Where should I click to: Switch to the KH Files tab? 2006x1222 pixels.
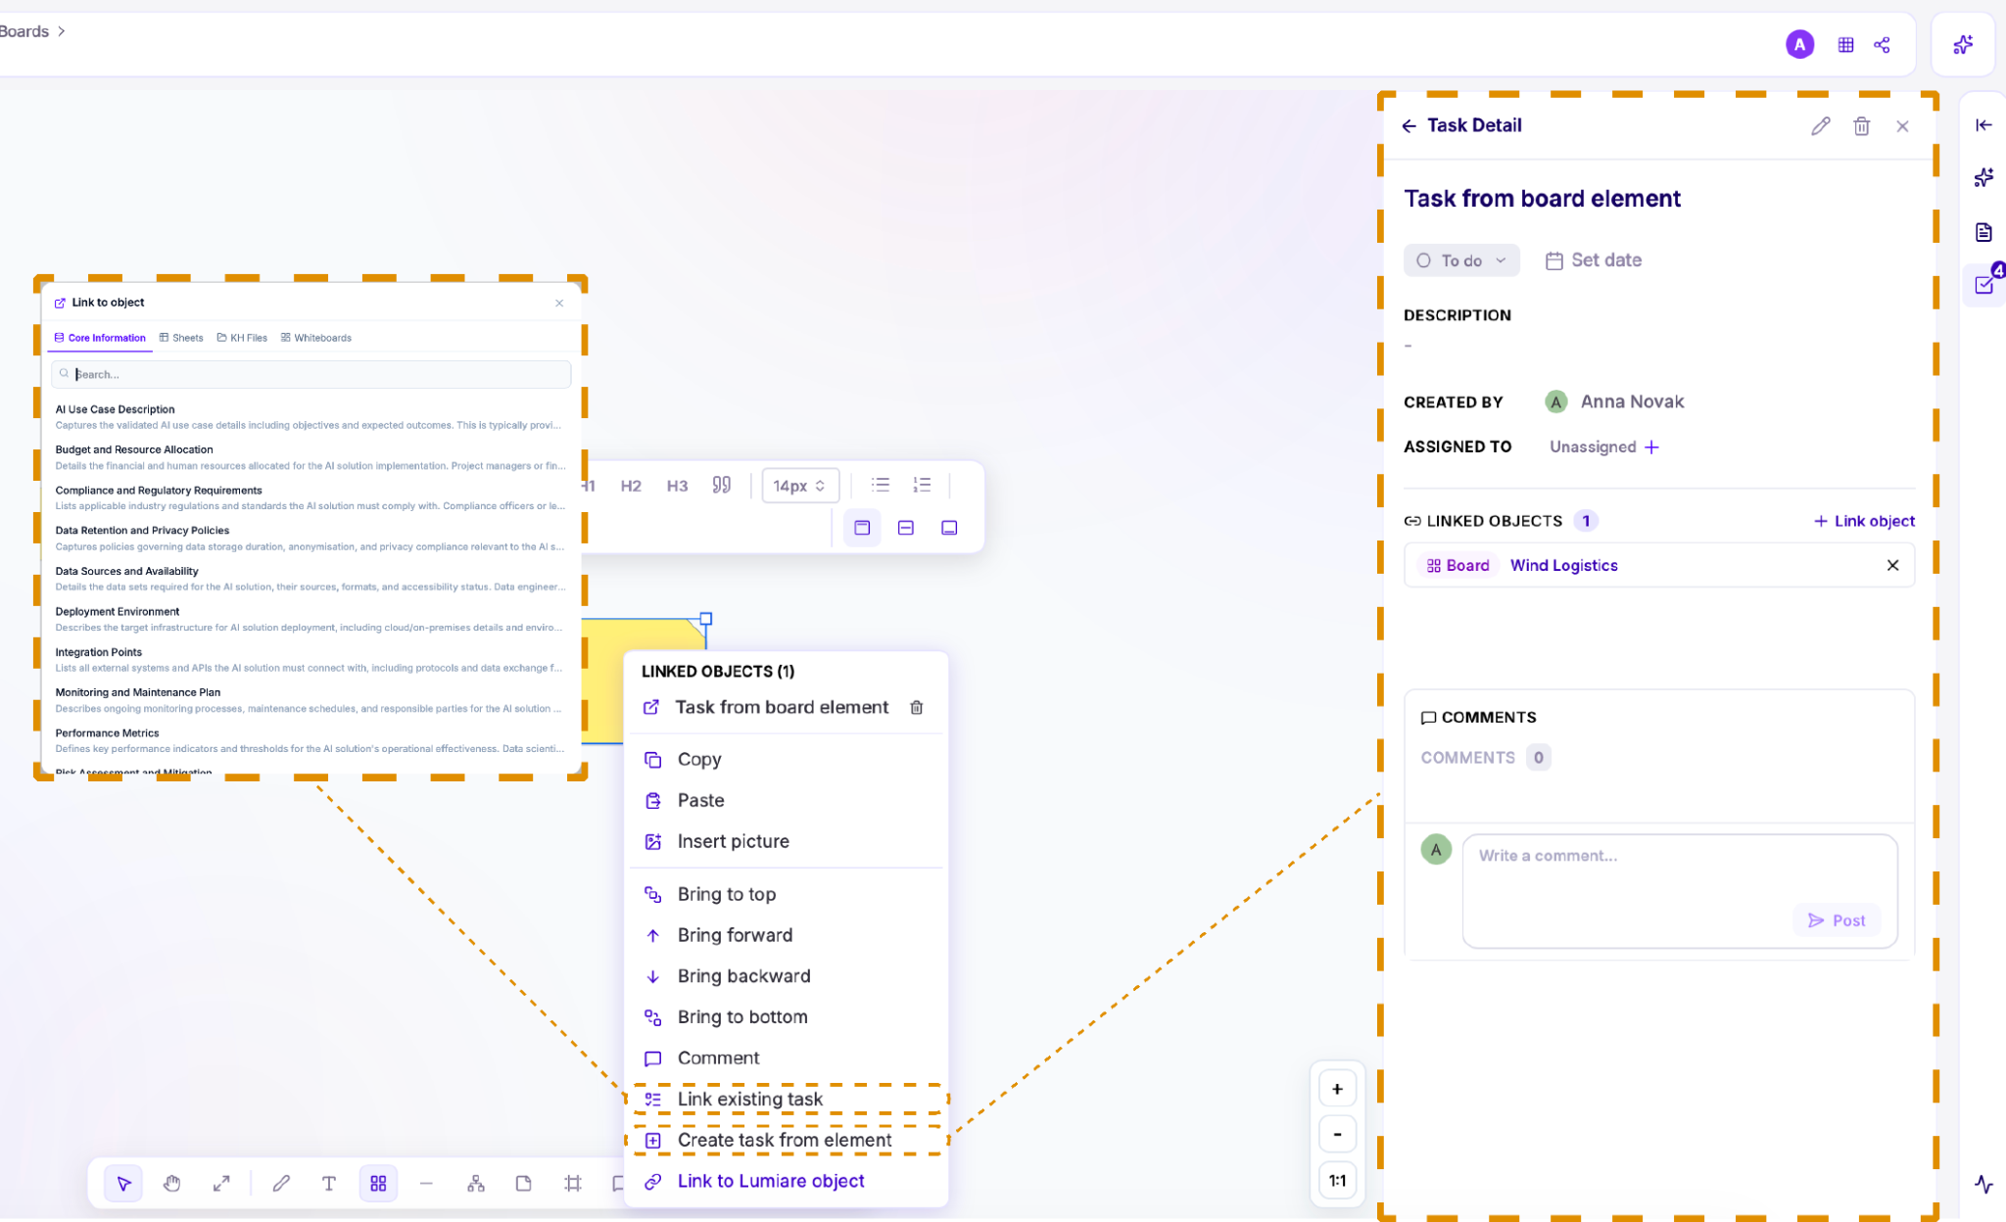[242, 338]
